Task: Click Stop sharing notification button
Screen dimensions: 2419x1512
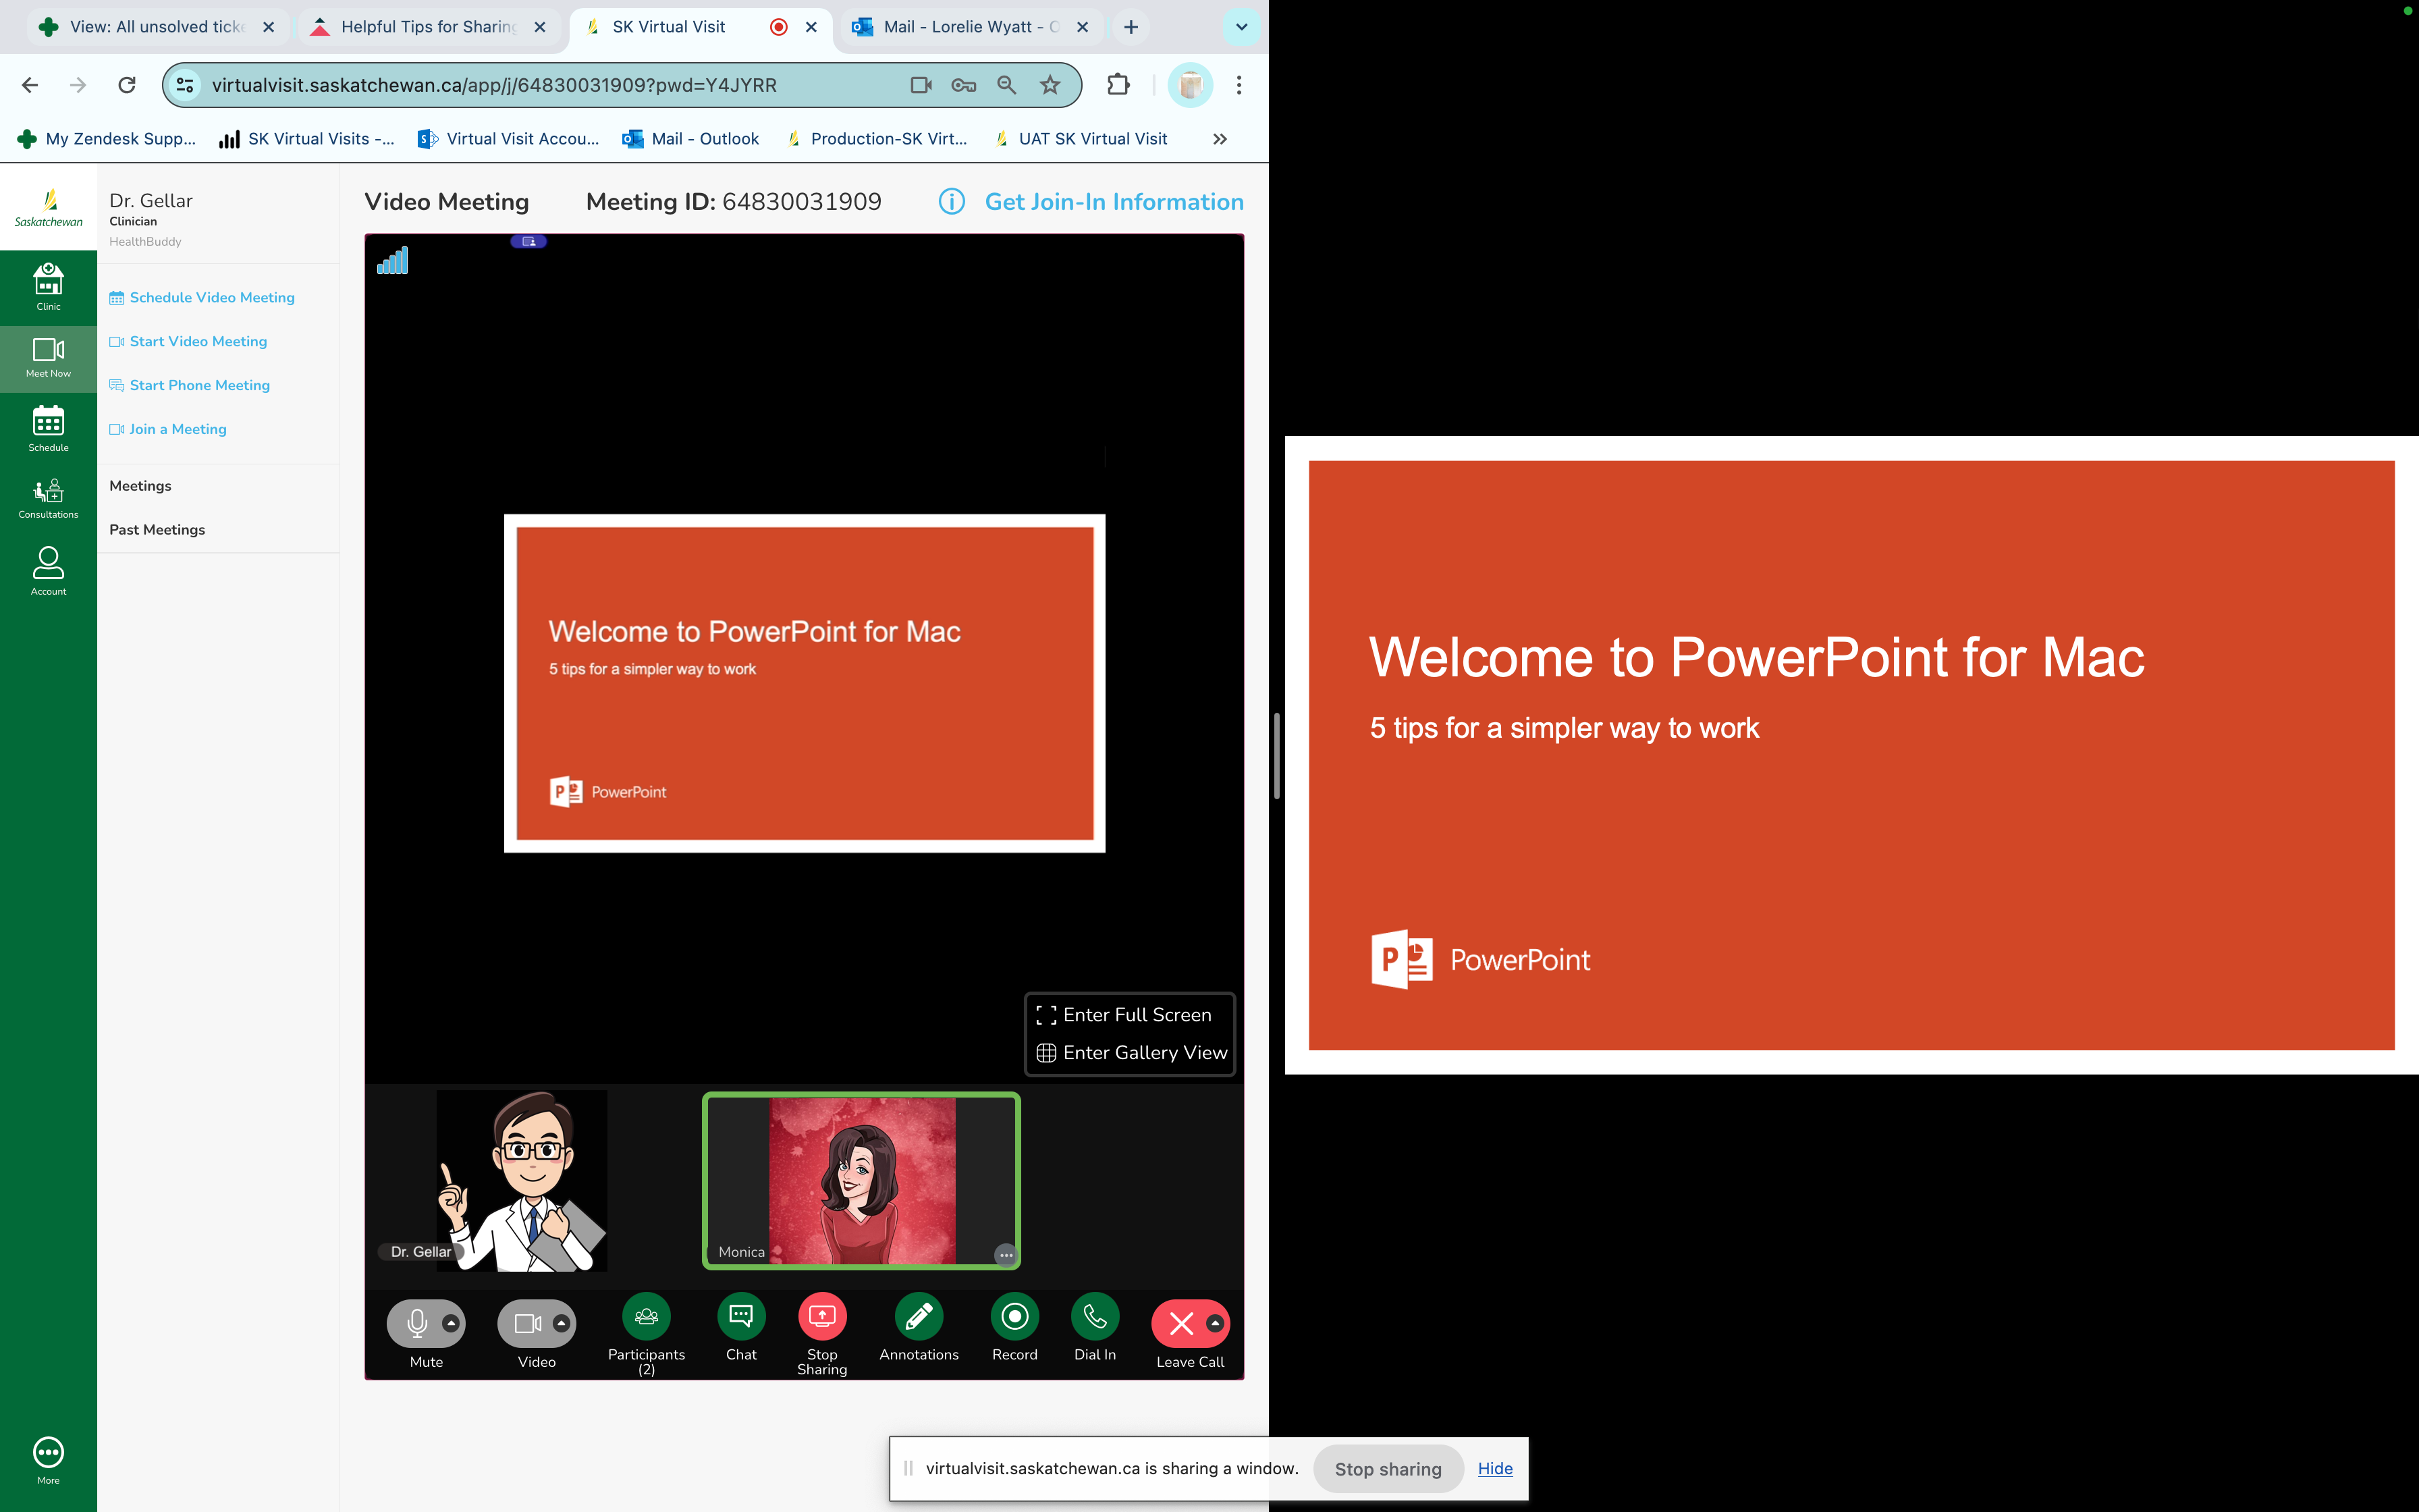Action: (x=1388, y=1468)
